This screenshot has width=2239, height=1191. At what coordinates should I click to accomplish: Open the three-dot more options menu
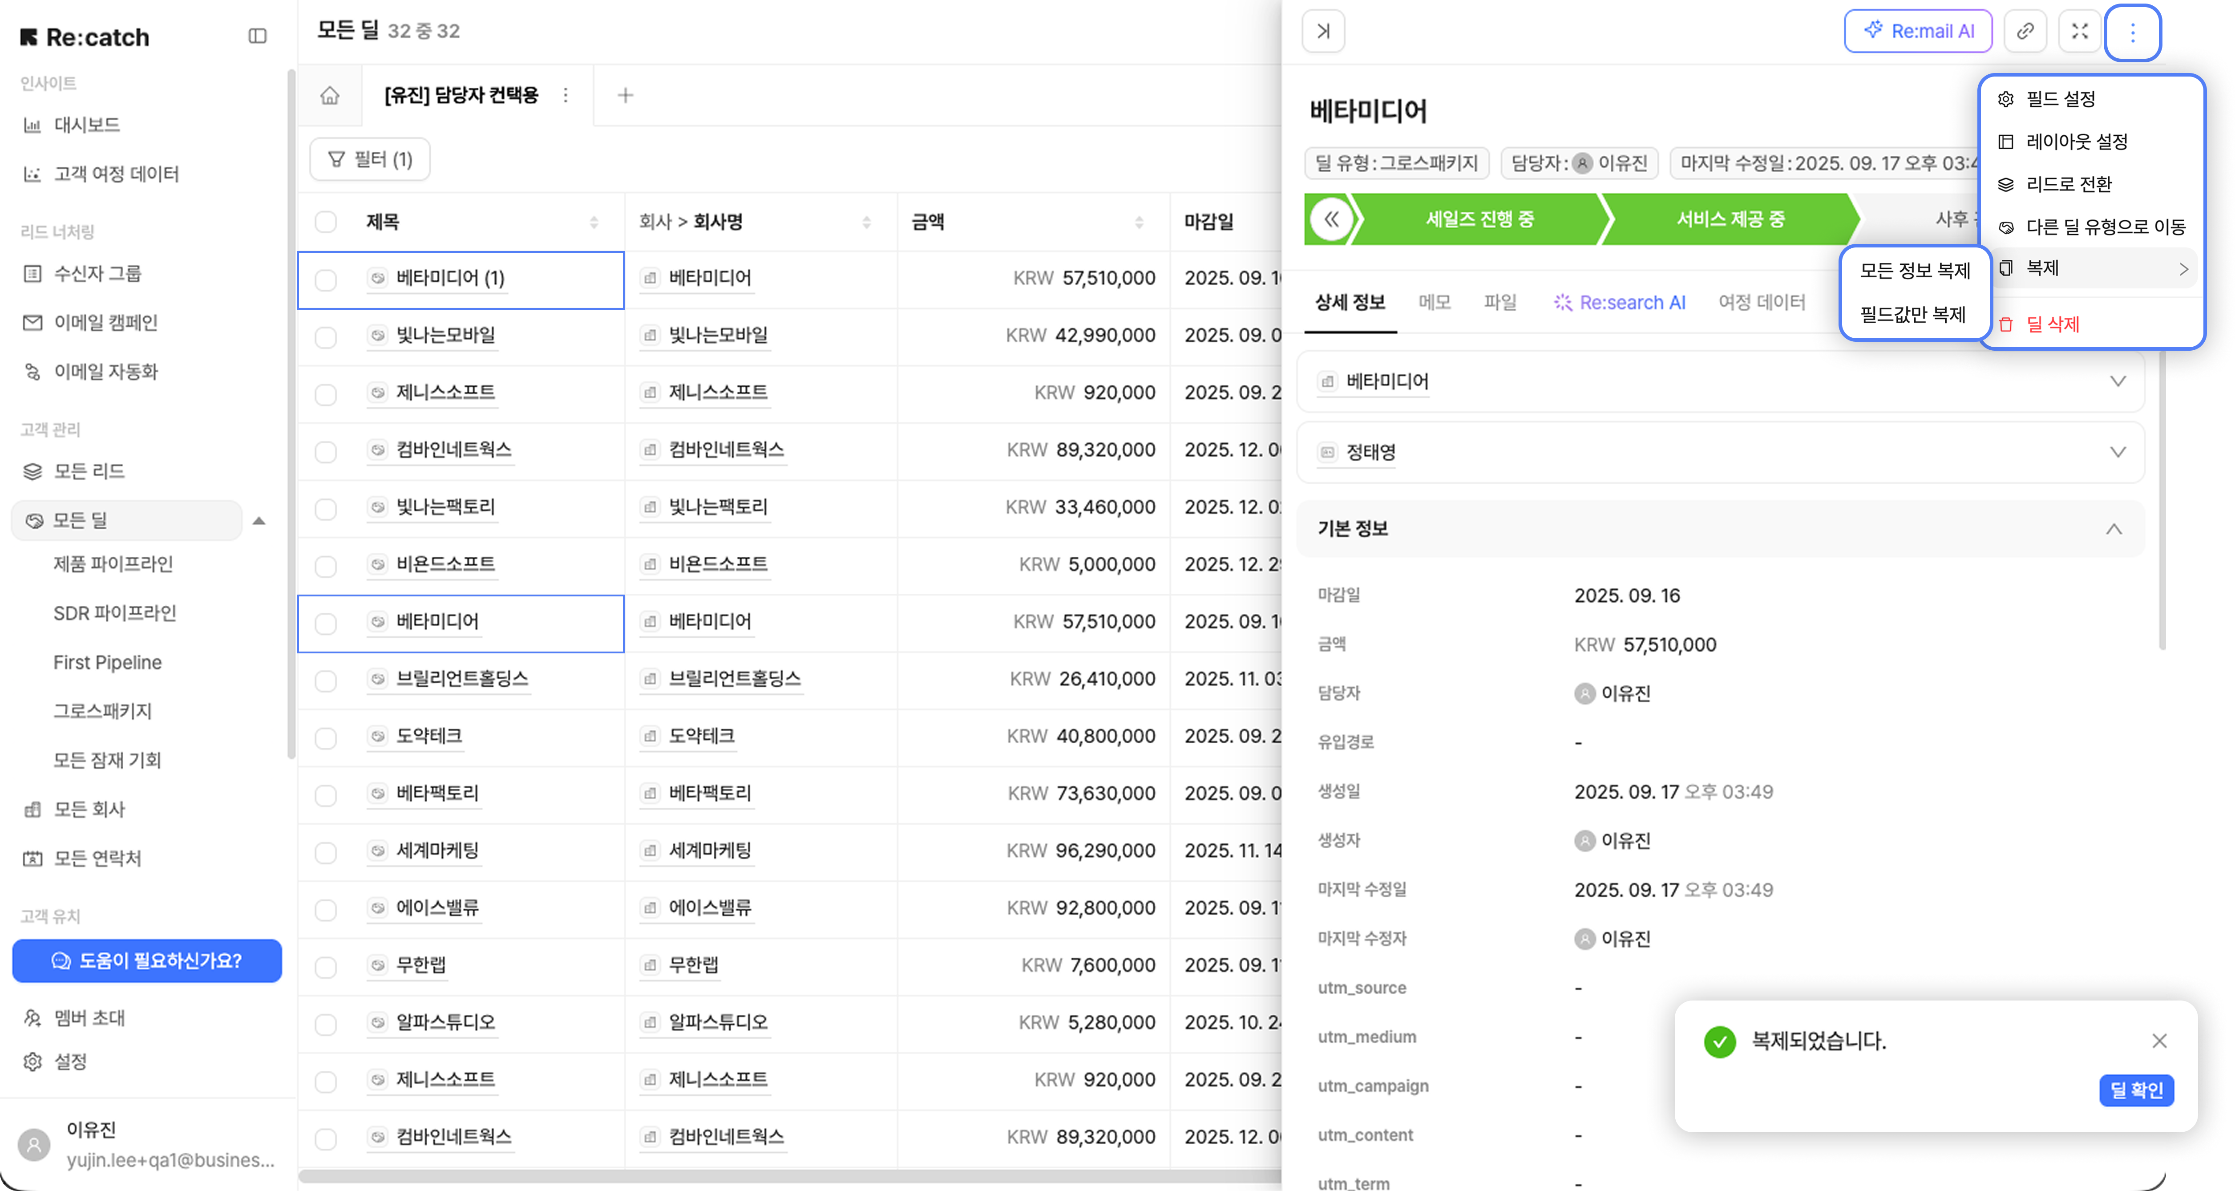pos(2132,32)
